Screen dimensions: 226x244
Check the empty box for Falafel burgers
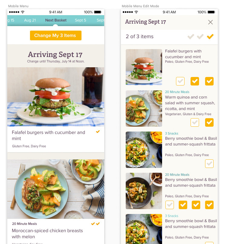pyautogui.click(x=180, y=81)
